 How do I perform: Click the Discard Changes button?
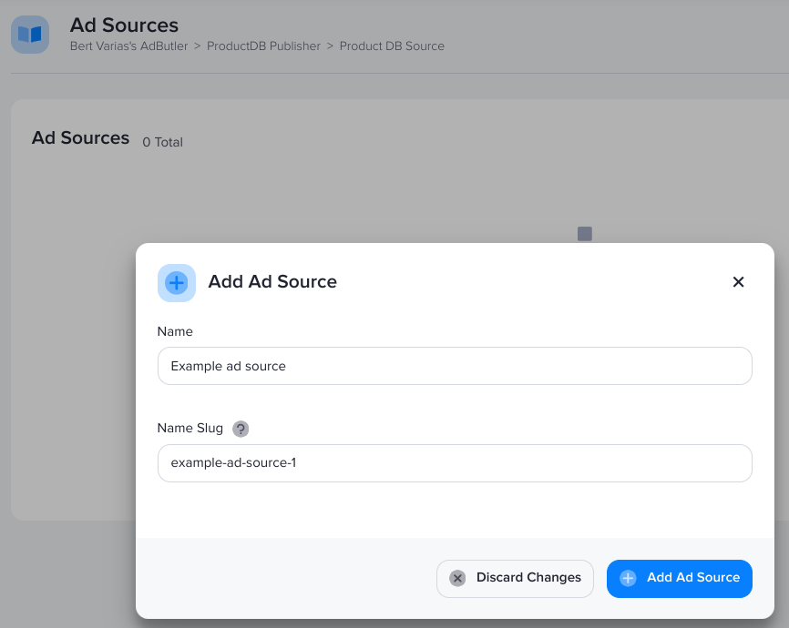515,578
